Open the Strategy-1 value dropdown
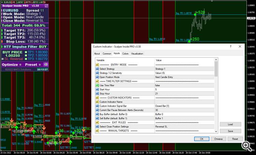The image size is (256, 155). pyautogui.click(x=184, y=69)
